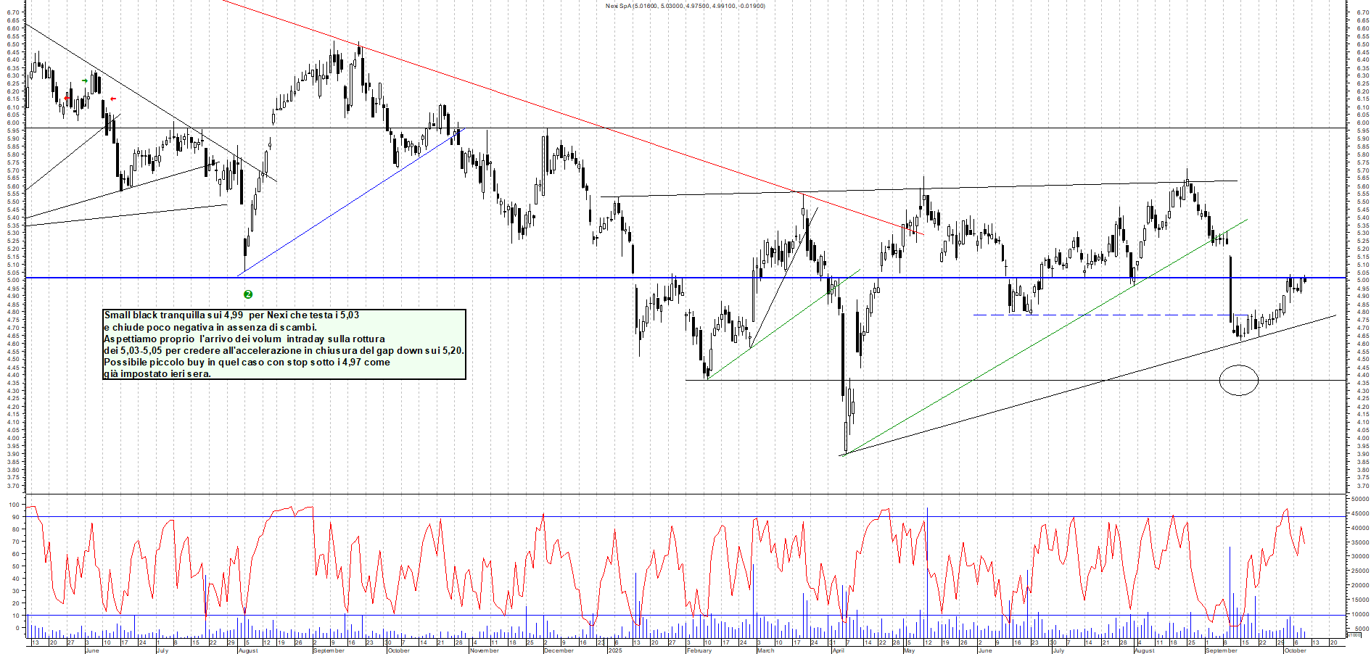
Task: Select the green right-pointing arrow annotation
Action: 85,80
